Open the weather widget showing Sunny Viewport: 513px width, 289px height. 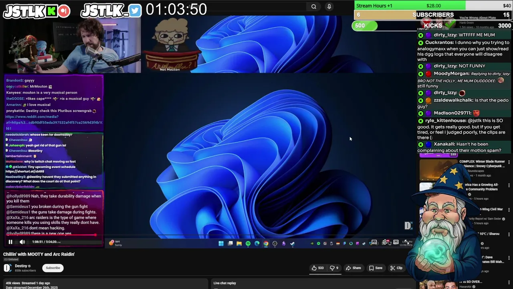coord(115,243)
